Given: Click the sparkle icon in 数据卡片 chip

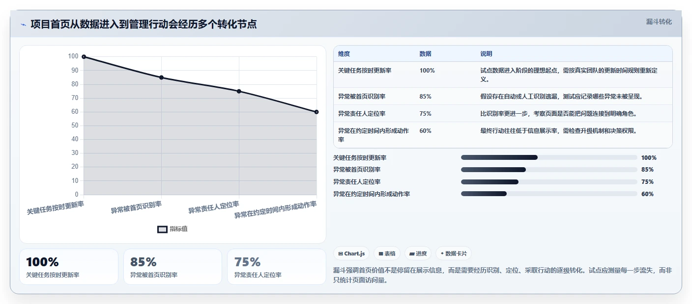Looking at the screenshot, I should [442, 254].
